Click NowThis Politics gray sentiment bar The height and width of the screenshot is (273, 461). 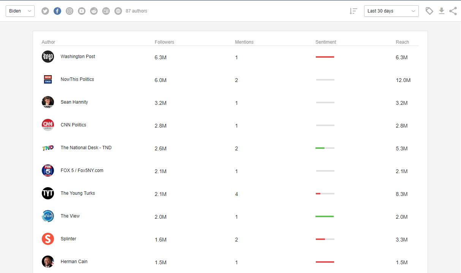[x=325, y=80]
